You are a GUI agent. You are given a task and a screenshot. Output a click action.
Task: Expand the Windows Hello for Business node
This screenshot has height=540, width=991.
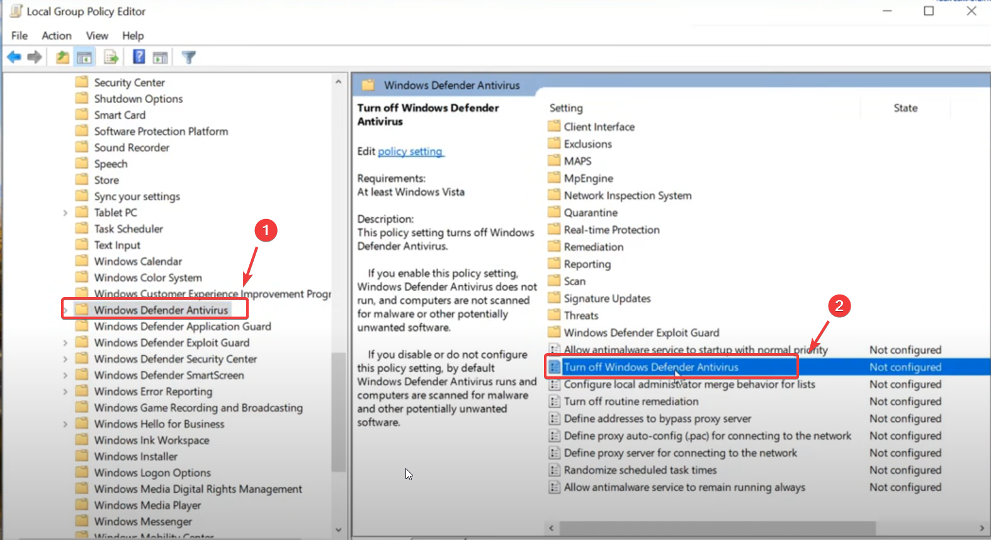point(65,424)
